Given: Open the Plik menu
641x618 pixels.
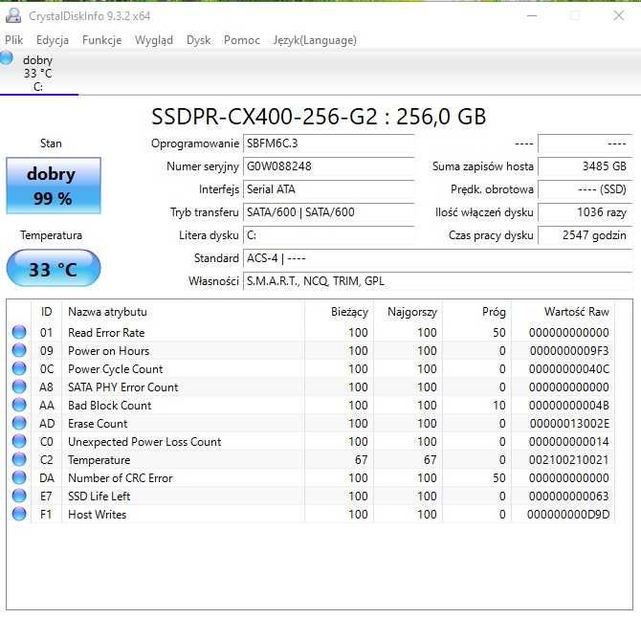Looking at the screenshot, I should [x=13, y=40].
